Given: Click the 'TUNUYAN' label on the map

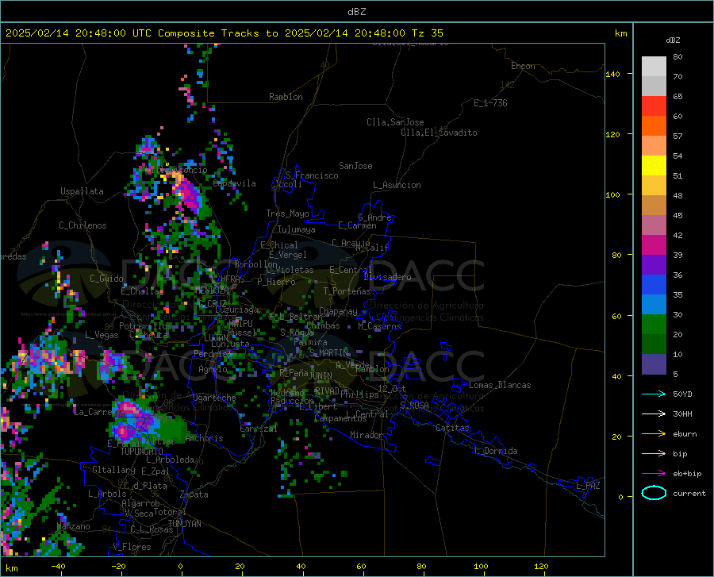Looking at the screenshot, I should pos(184,524).
